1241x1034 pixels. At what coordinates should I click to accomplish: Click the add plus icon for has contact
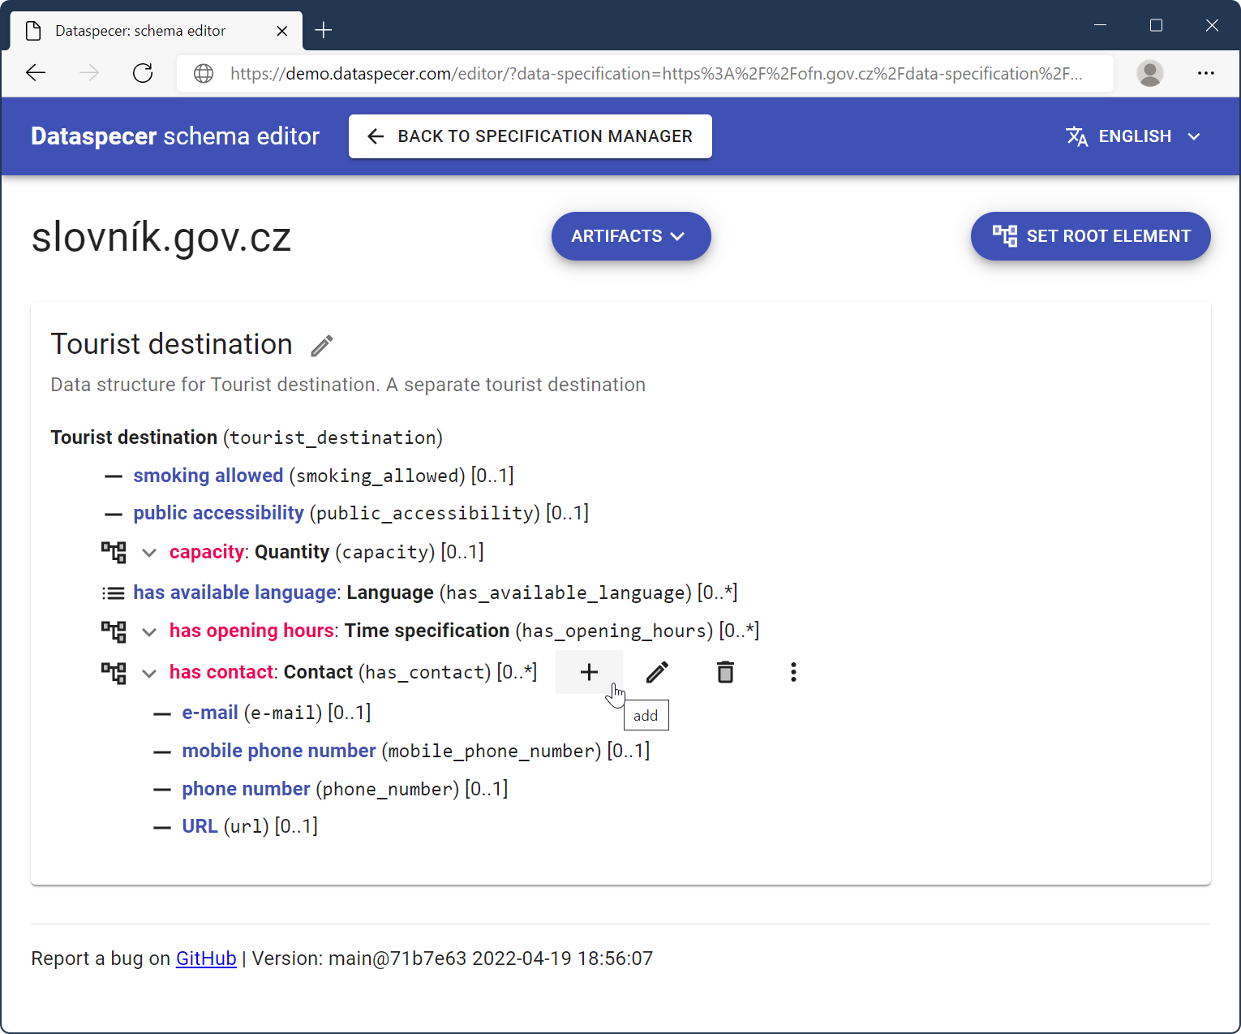click(589, 672)
